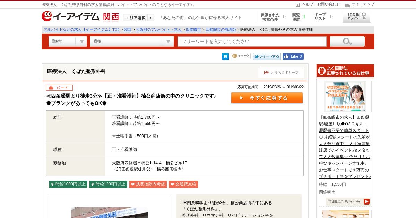The width and height of the screenshot is (416, 218).
Task: Go to 大阪府のアルバイト・求人 breadcrumb
Action: click(x=158, y=30)
